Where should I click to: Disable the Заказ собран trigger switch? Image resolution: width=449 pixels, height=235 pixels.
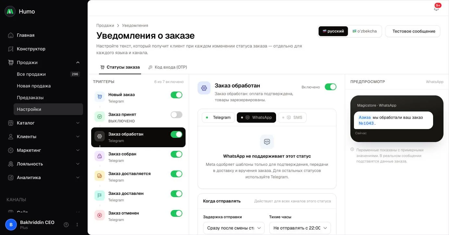176,154
